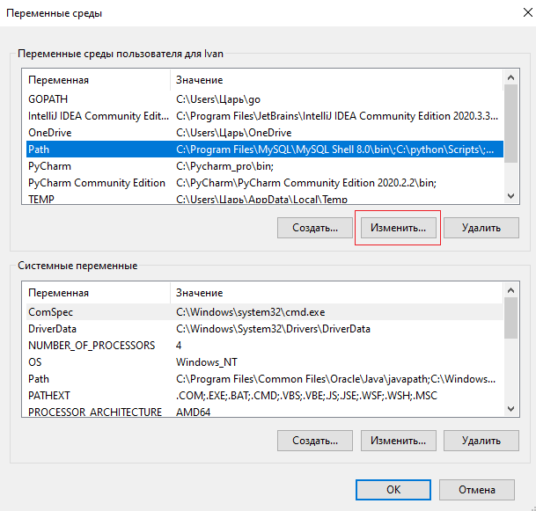Click Удалить under user variables
The height and width of the screenshot is (511, 536).
[x=481, y=228]
